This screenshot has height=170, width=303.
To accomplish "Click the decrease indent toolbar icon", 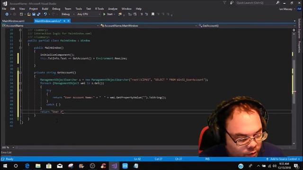I will 130,14.
